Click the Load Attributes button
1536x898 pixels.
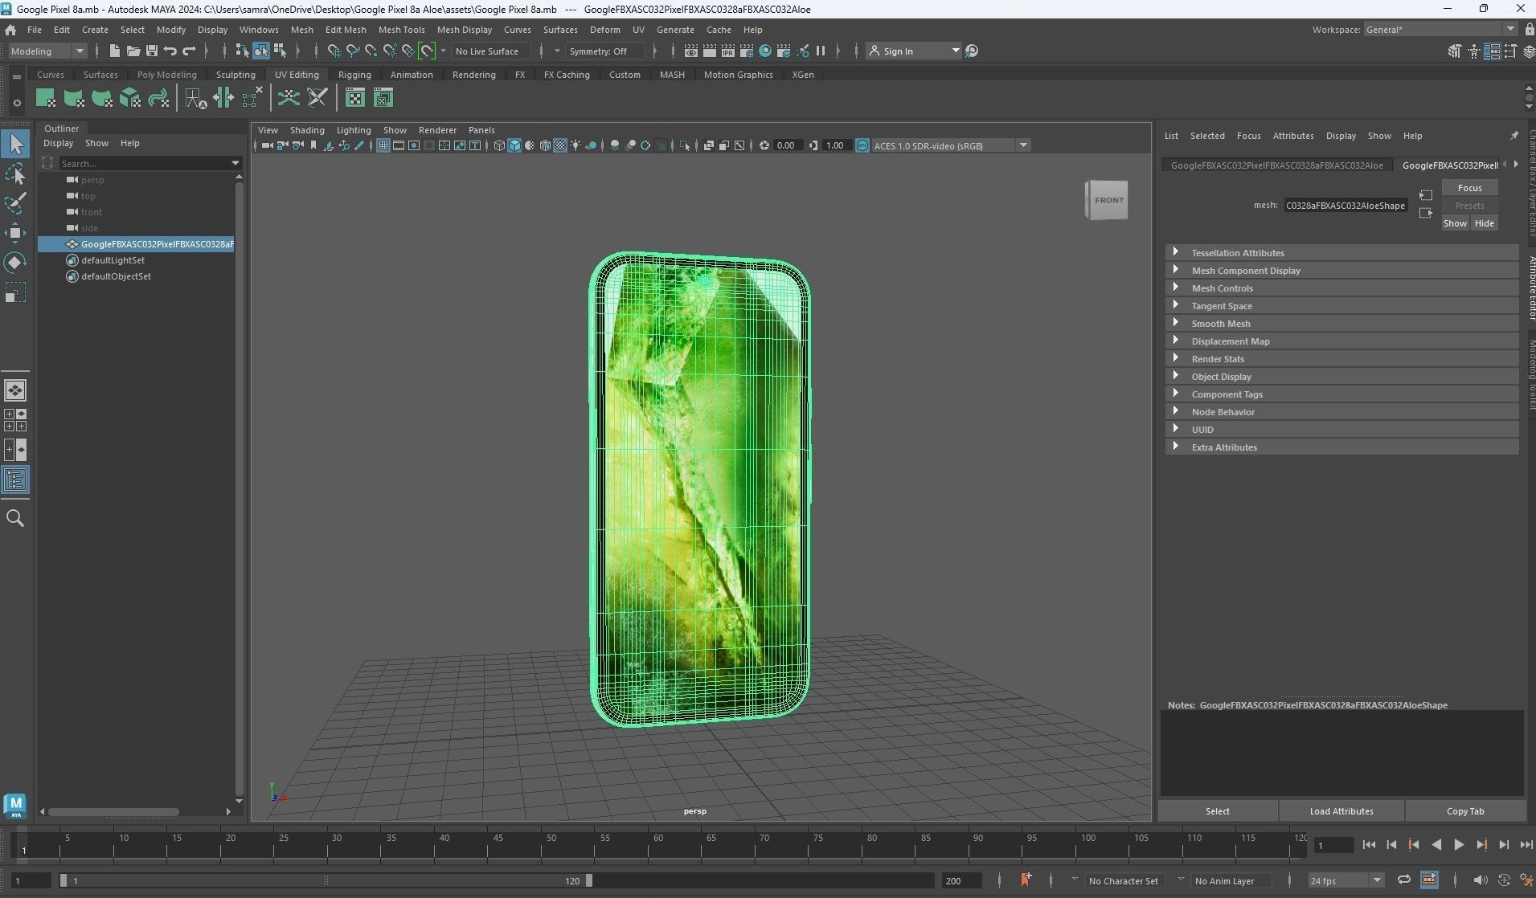(1341, 810)
